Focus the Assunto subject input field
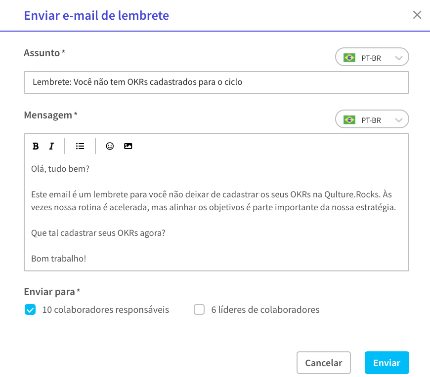The height and width of the screenshot is (377, 430). point(216,82)
